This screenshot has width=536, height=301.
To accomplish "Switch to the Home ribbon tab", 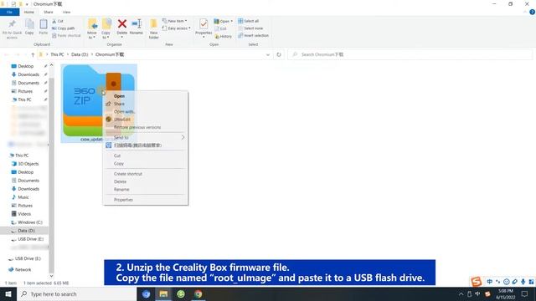I will pos(29,12).
